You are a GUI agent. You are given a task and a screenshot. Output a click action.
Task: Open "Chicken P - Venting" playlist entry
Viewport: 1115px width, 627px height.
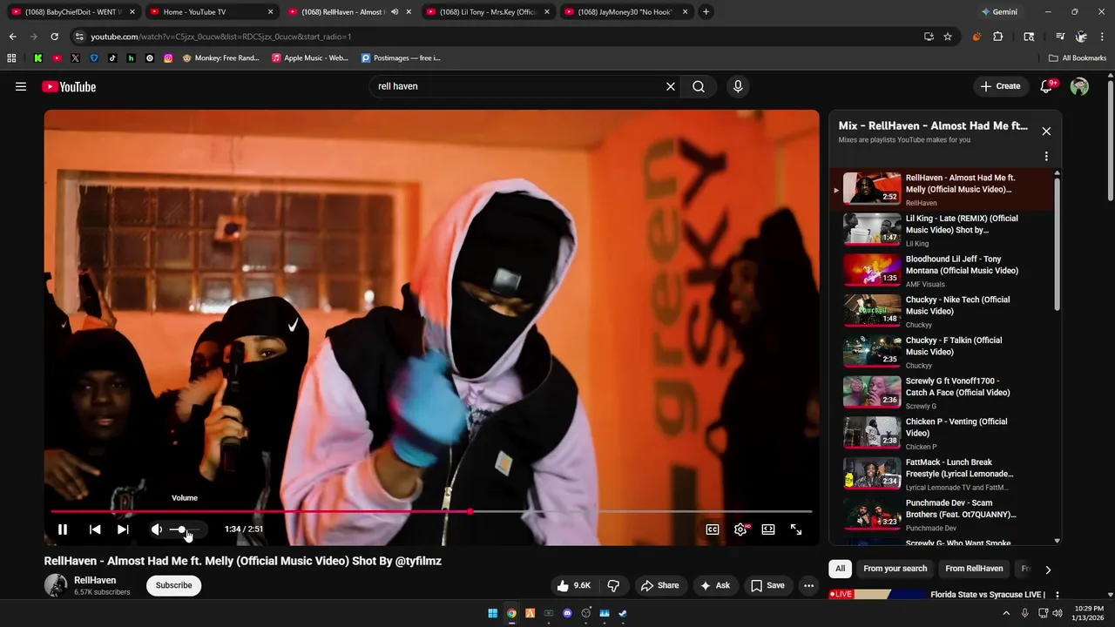coord(941,433)
